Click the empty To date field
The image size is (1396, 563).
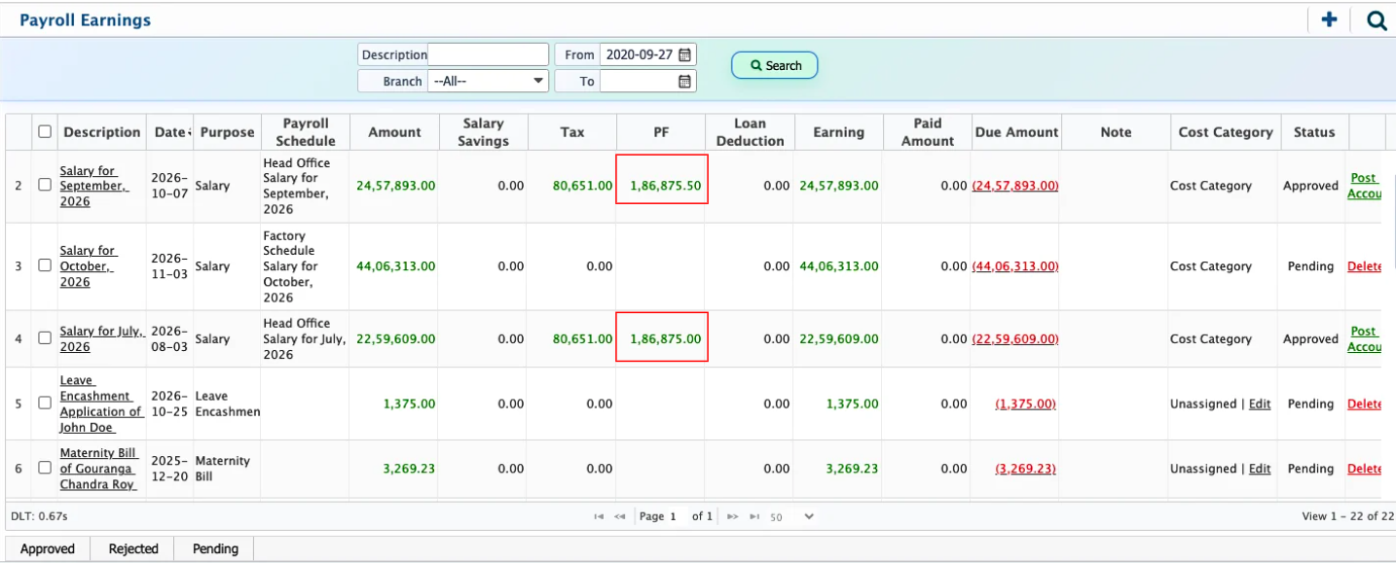tap(639, 82)
